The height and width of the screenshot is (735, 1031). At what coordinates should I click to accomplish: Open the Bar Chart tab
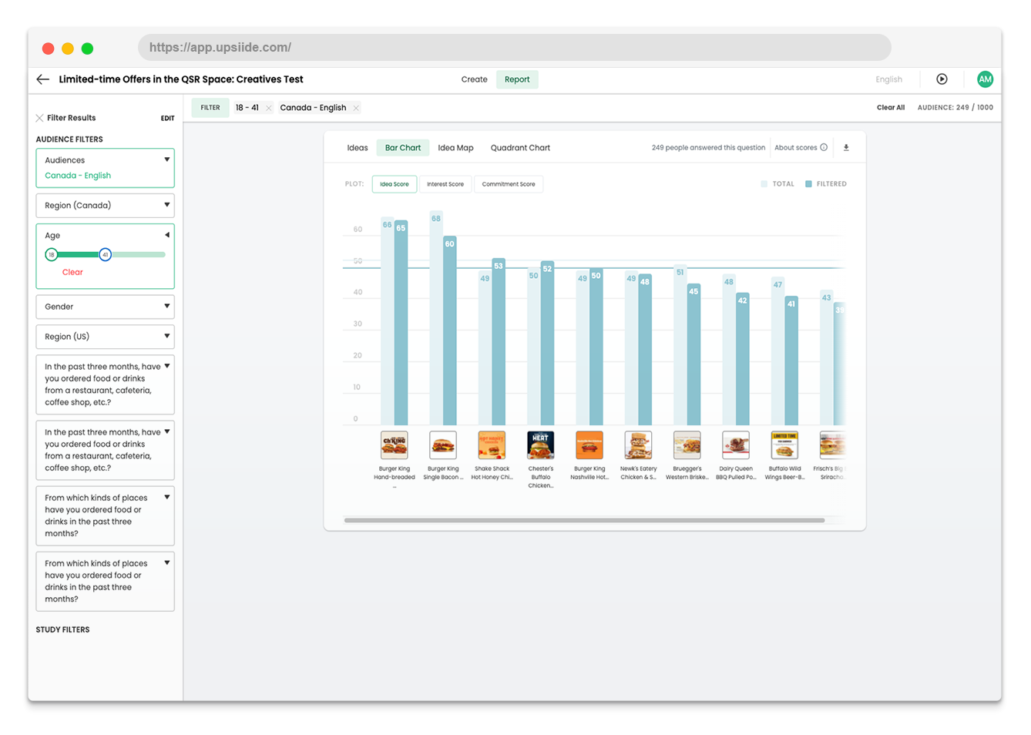[403, 148]
